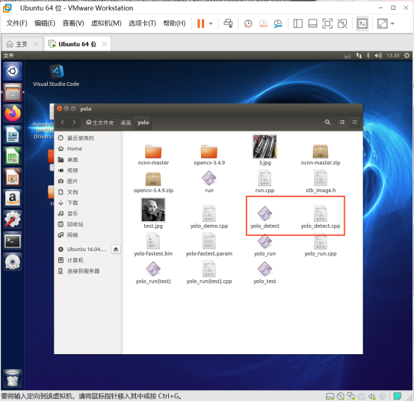Expand the stretch guest dropdown arrow
The height and width of the screenshot is (402, 414).
pyautogui.click(x=392, y=23)
